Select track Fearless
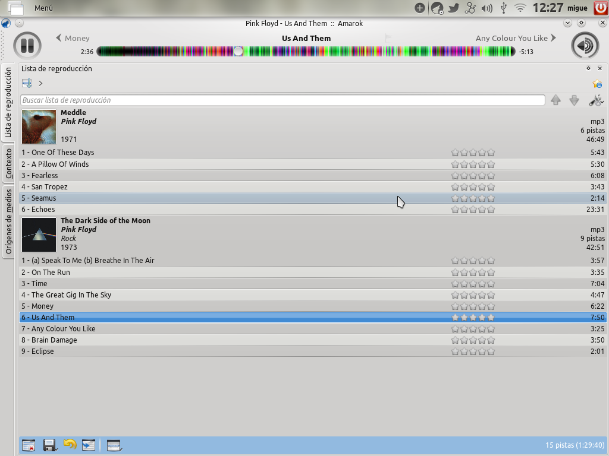 pos(313,175)
